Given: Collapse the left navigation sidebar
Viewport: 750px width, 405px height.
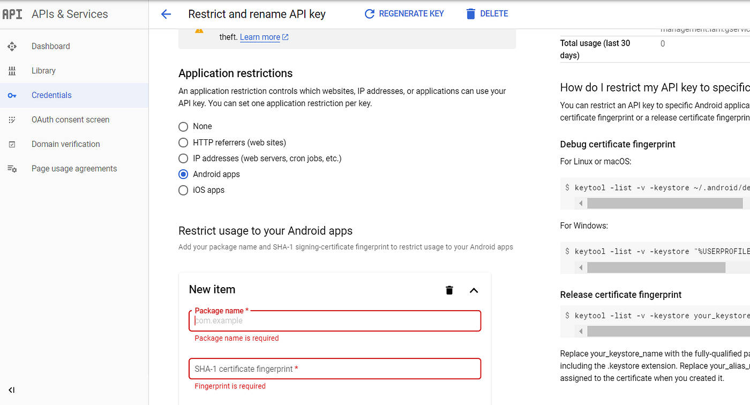Looking at the screenshot, I should click(x=12, y=390).
